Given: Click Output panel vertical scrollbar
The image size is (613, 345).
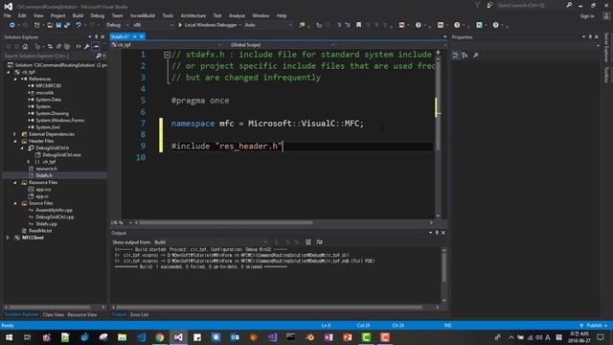Looking at the screenshot, I should pos(443,276).
